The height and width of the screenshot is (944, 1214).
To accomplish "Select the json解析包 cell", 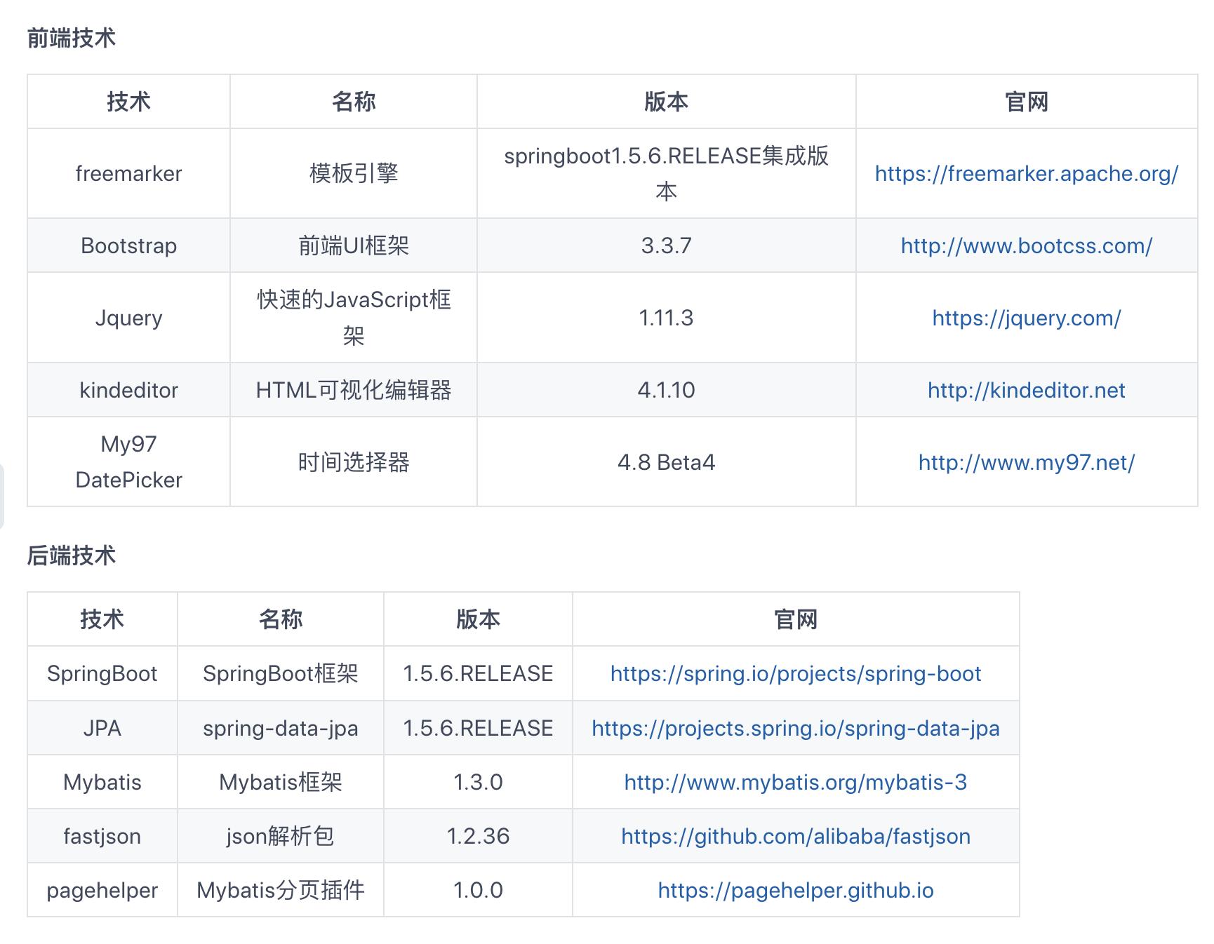I will 281,836.
